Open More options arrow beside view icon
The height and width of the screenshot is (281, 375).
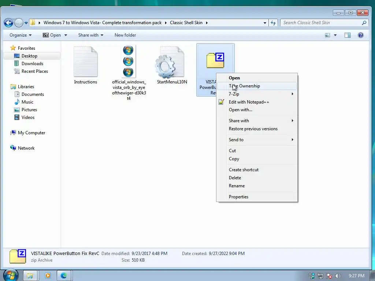pos(335,35)
